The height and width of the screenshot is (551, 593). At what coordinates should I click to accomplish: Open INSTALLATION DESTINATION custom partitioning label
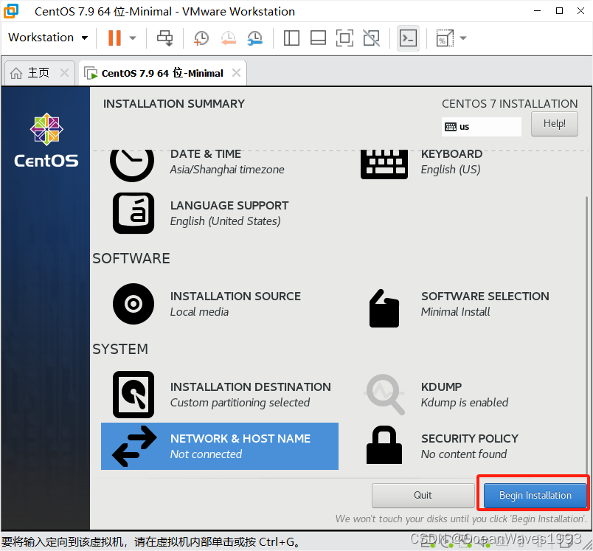pos(250,395)
